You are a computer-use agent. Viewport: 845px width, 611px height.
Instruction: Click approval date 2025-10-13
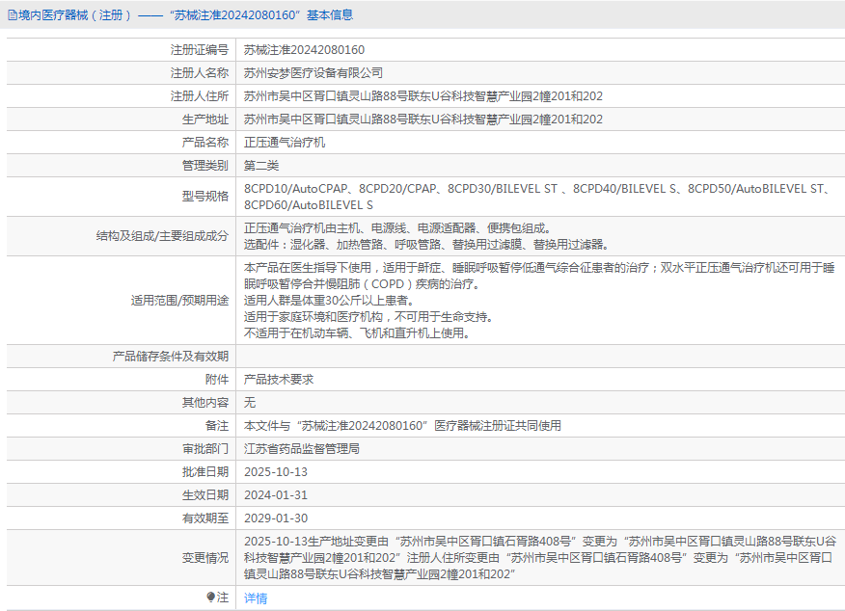coord(275,472)
